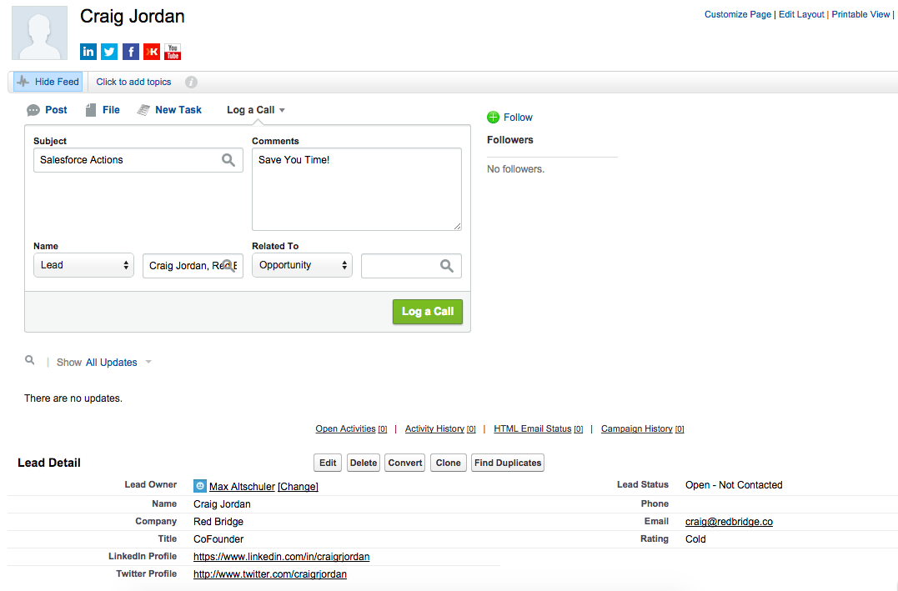Screen dimensions: 898x591
Task: Click the Hide Feed pulse icon
Action: 23,82
